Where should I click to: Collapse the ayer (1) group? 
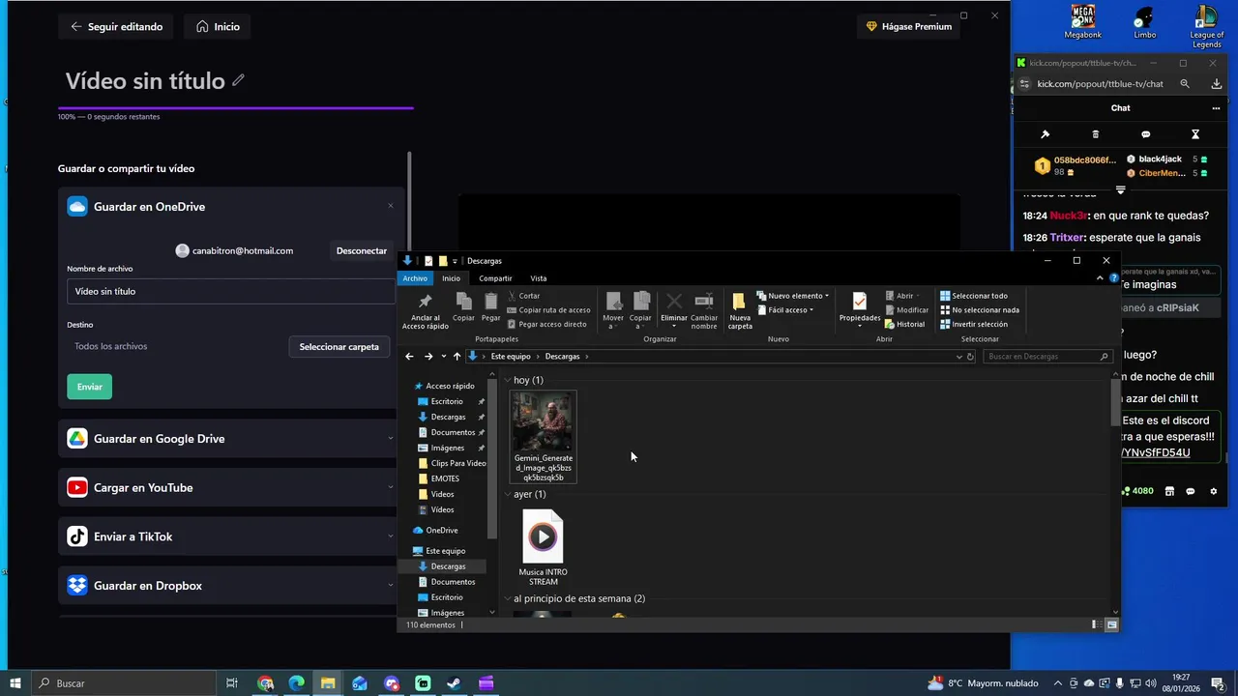[508, 495]
